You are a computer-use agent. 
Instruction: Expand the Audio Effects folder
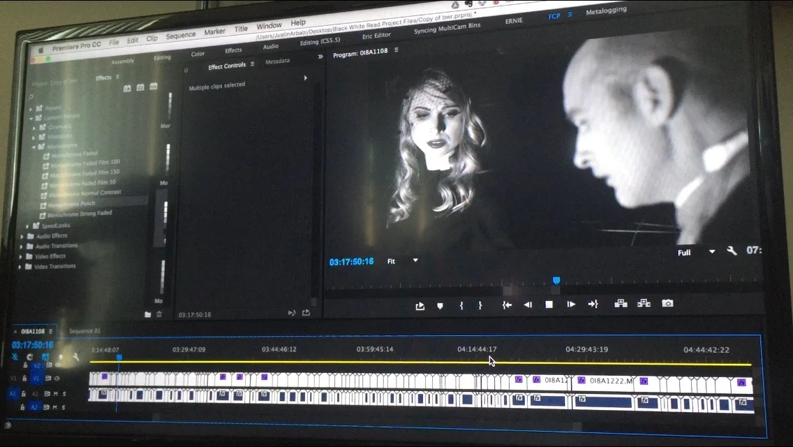[x=22, y=236]
